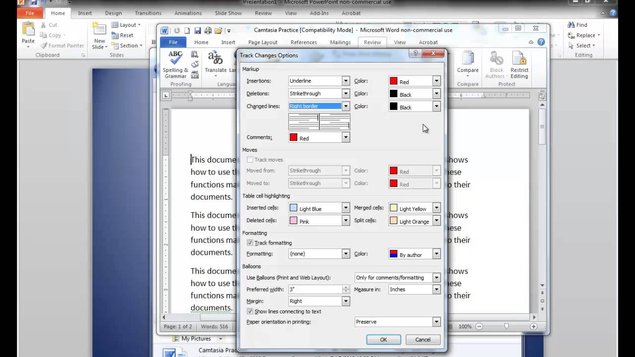
Task: Switch to the Word View tab
Action: pyautogui.click(x=400, y=42)
